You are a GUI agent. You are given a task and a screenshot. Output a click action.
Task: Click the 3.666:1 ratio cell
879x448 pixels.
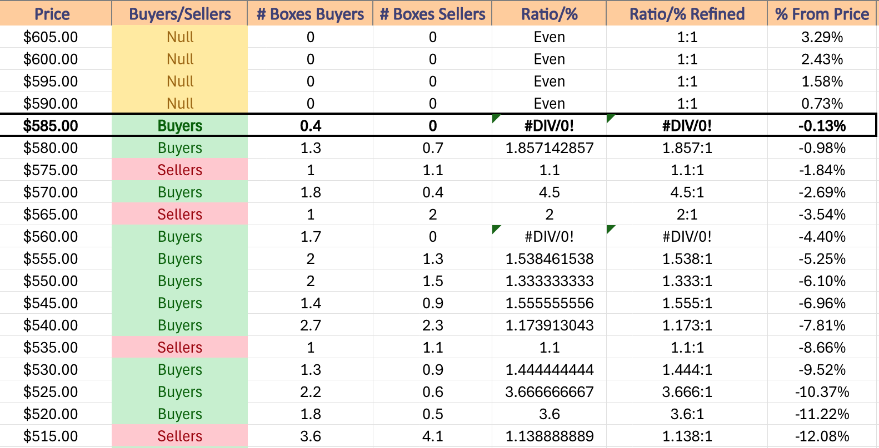(x=687, y=391)
